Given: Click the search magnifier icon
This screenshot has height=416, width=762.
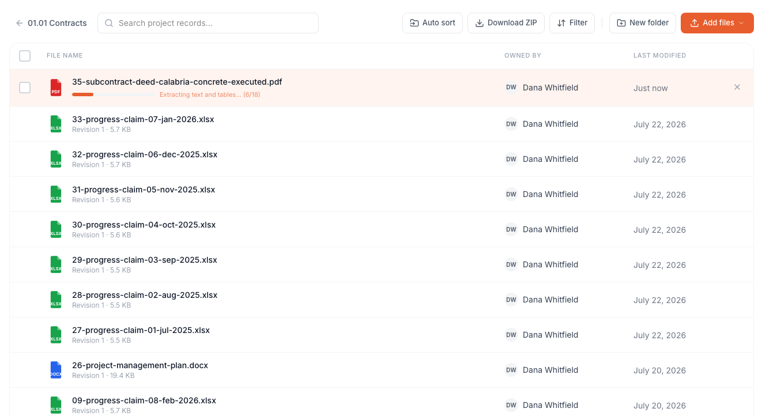Looking at the screenshot, I should pos(109,23).
